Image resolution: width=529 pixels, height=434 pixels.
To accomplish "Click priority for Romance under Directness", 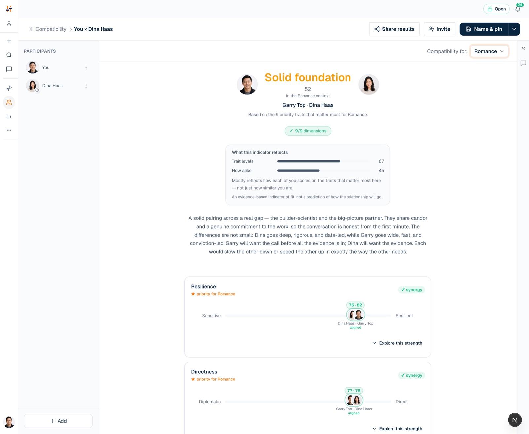I will (213, 379).
